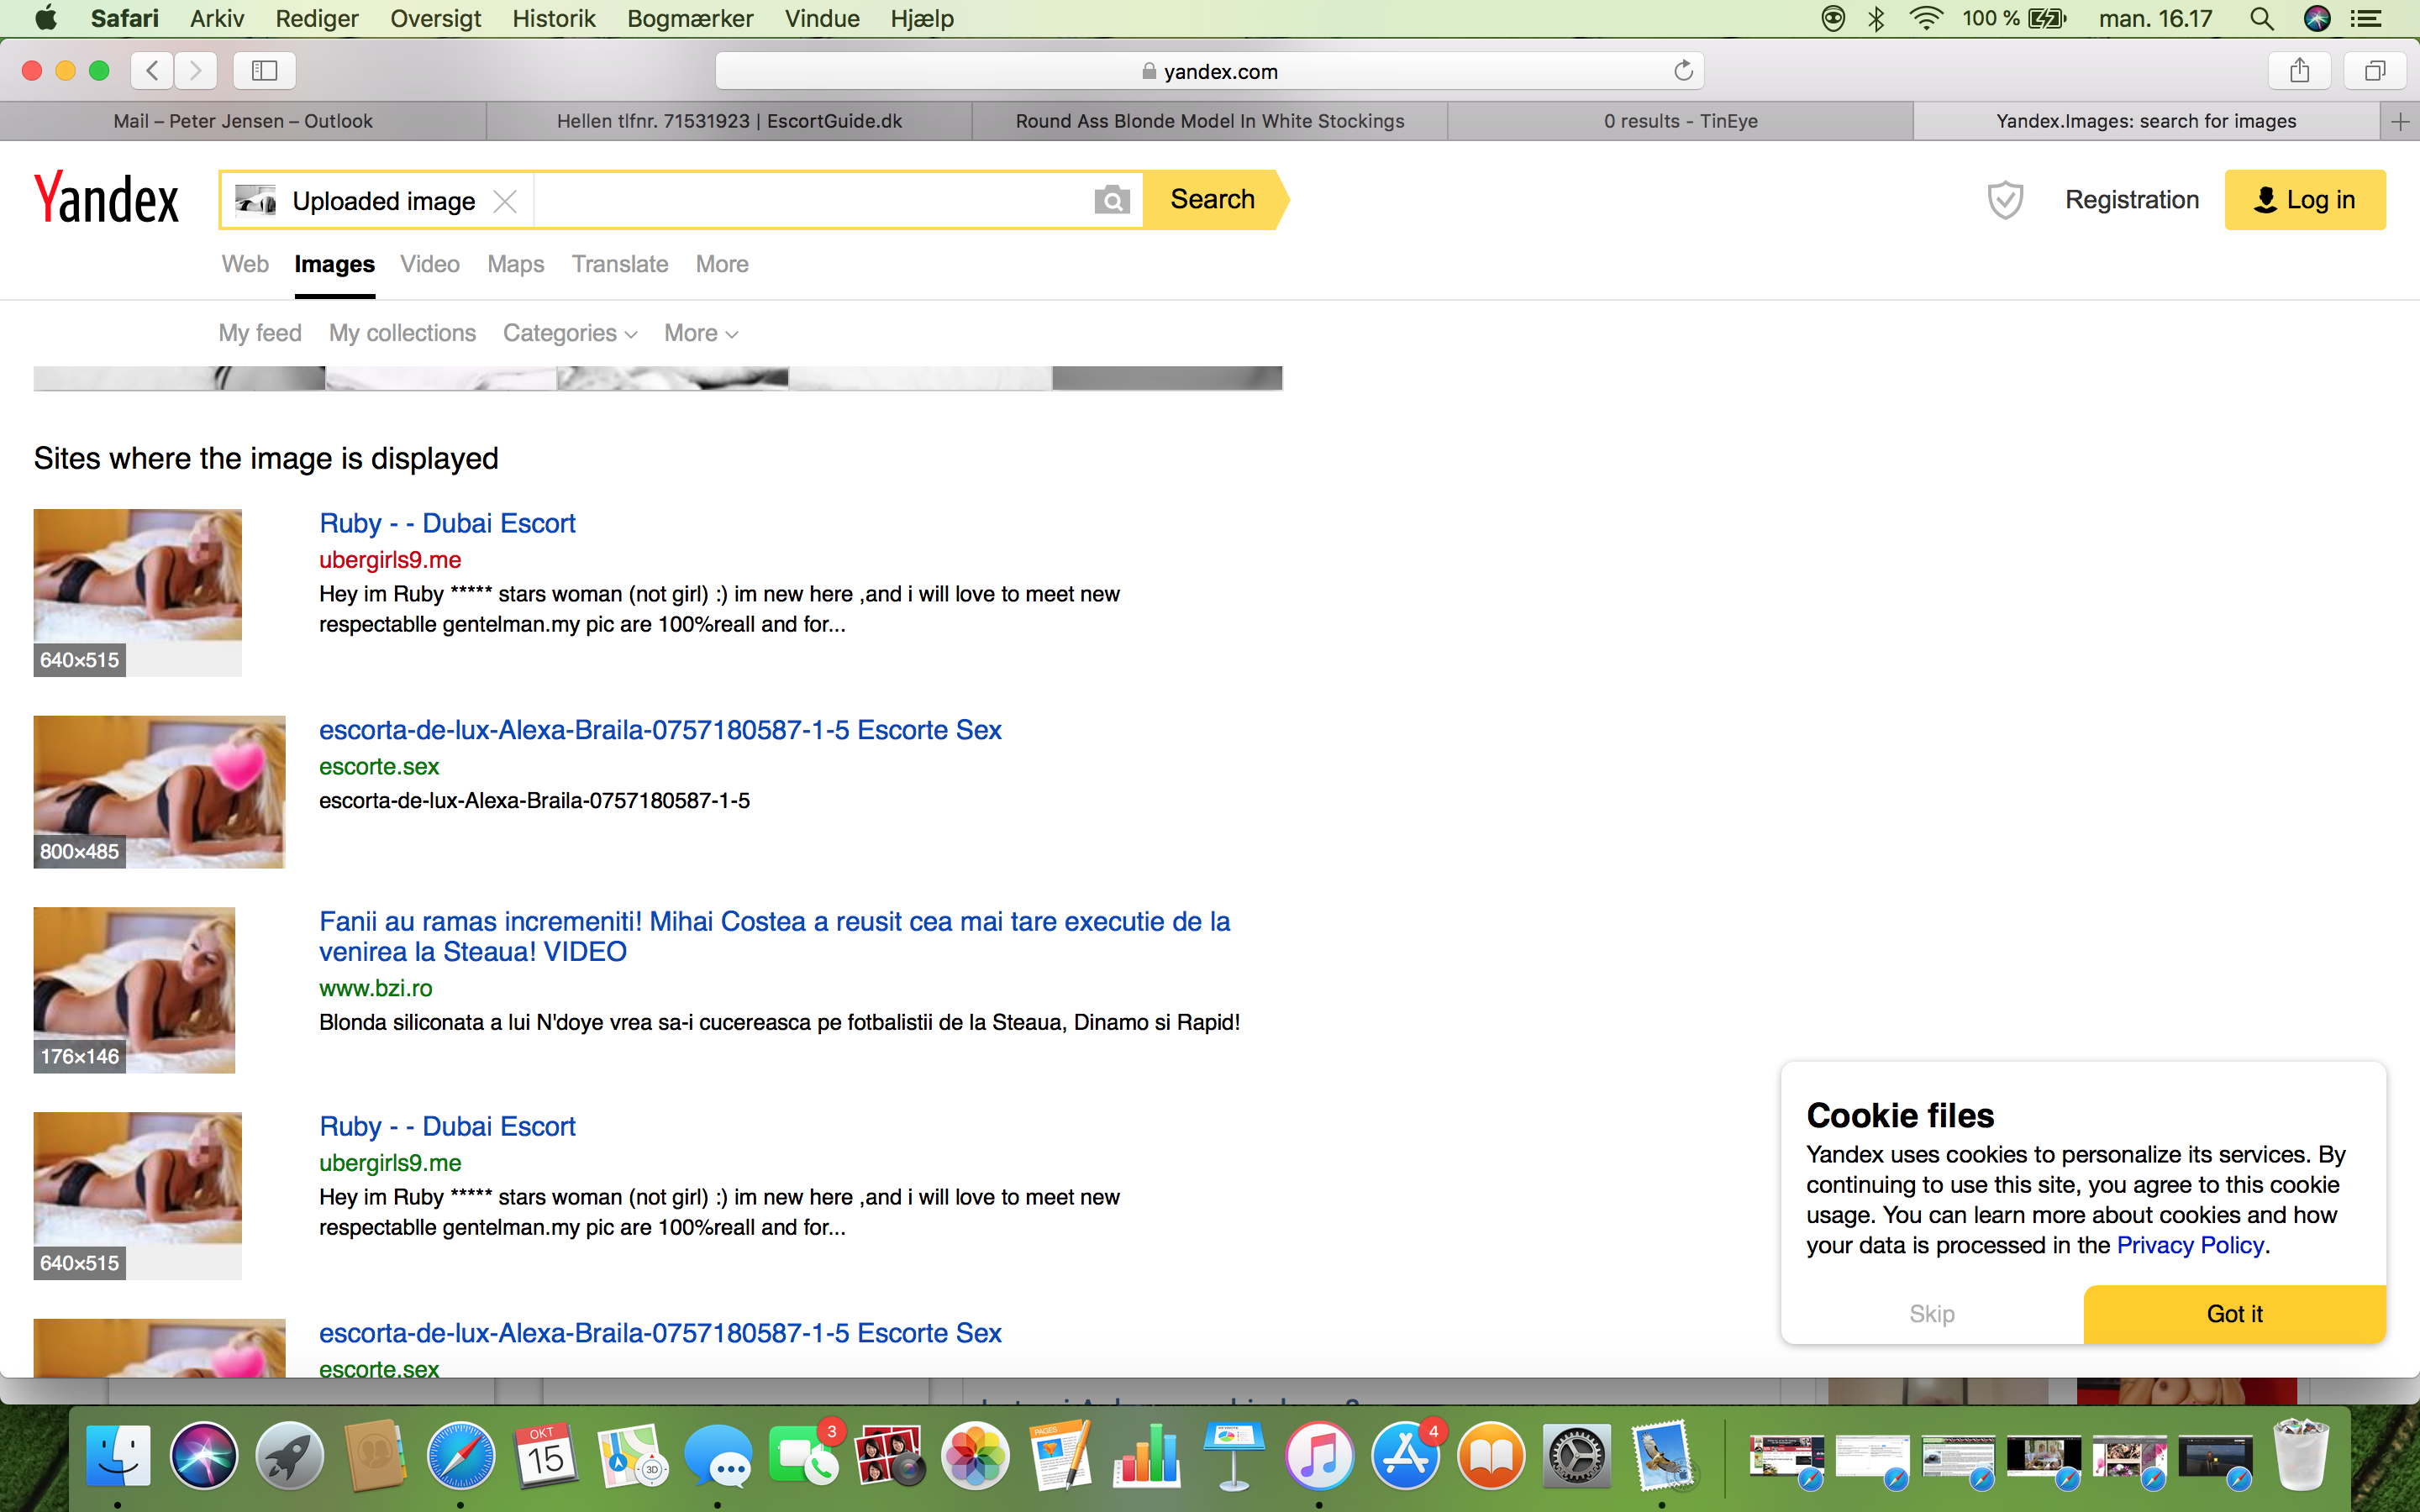Expand the More dropdown under My collections

[x=701, y=333]
